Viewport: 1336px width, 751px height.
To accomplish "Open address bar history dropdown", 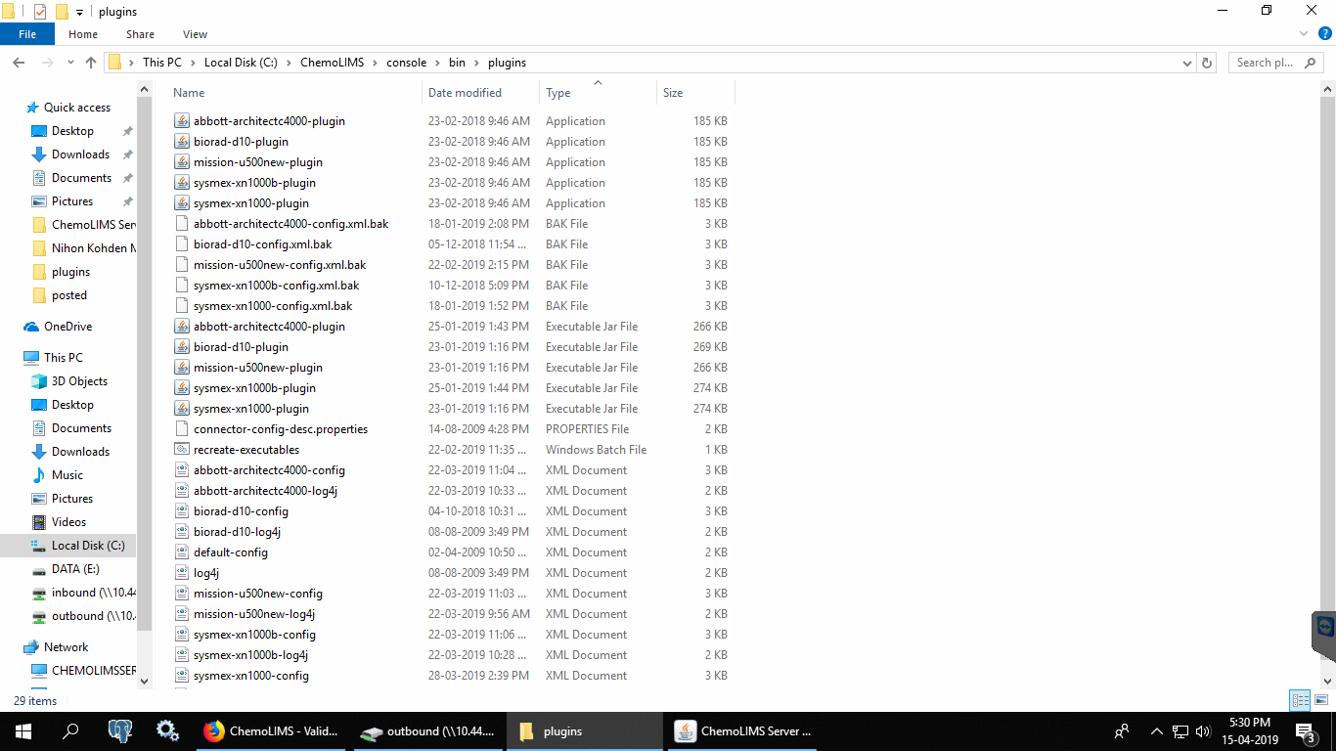I will click(1187, 63).
